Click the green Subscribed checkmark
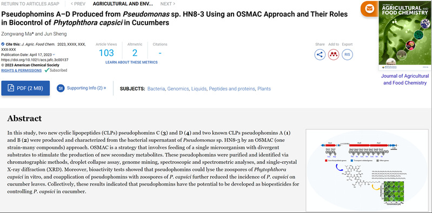The image size is (432, 213). 47,70
